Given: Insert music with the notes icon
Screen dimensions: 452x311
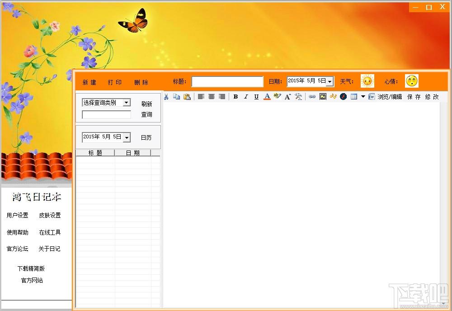Looking at the screenshot, I should click(333, 96).
